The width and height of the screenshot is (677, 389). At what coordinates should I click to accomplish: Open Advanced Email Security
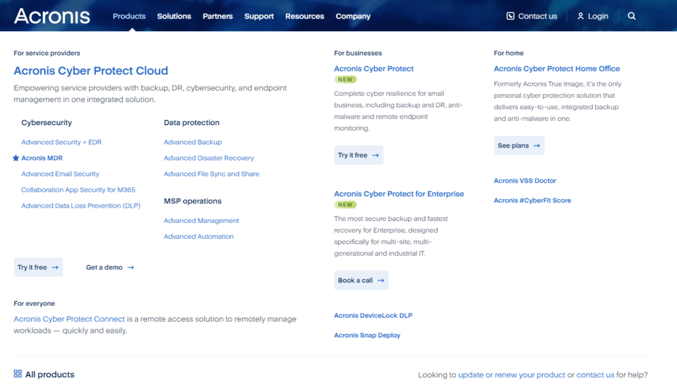click(x=60, y=174)
